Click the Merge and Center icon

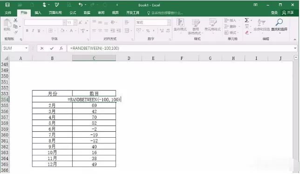pyautogui.click(x=127, y=30)
